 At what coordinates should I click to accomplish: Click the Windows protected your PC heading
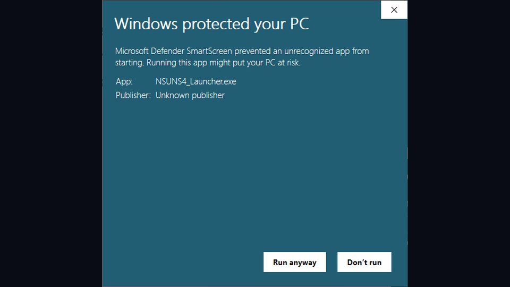point(211,24)
